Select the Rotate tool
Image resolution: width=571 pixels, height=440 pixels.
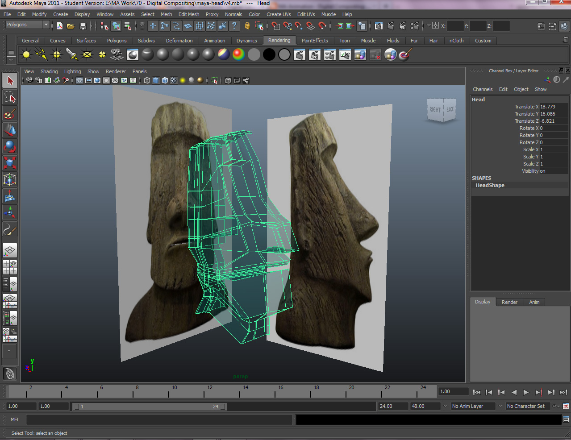tap(9, 146)
